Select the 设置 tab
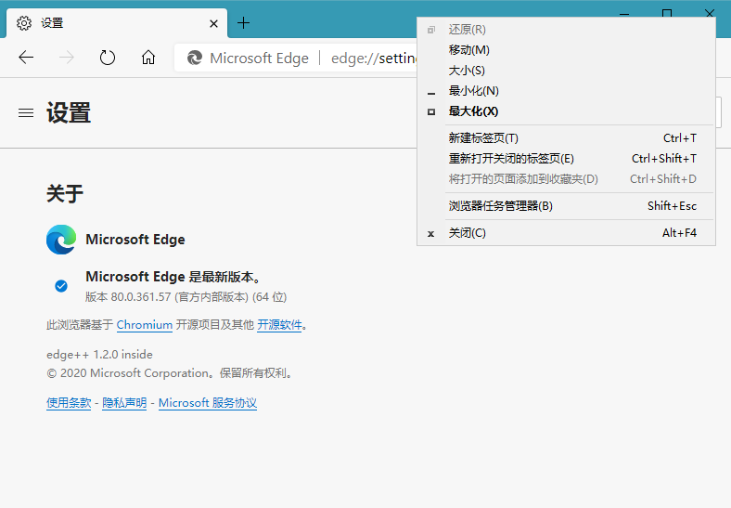The height and width of the screenshot is (508, 731). 117,23
